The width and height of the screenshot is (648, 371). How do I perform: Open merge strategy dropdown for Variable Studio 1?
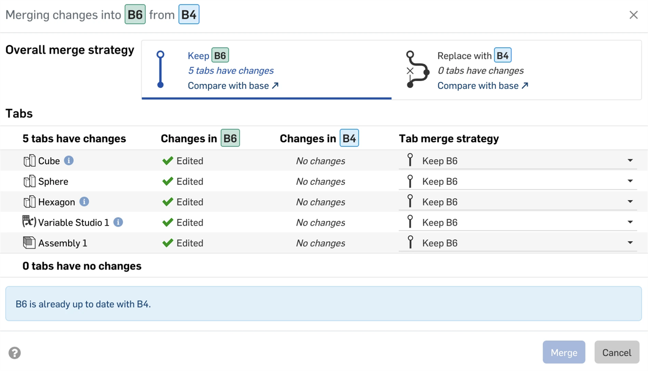pyautogui.click(x=518, y=222)
